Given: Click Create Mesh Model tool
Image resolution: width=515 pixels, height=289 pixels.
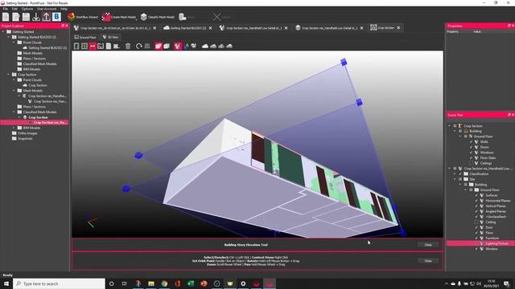Looking at the screenshot, I should 118,17.
